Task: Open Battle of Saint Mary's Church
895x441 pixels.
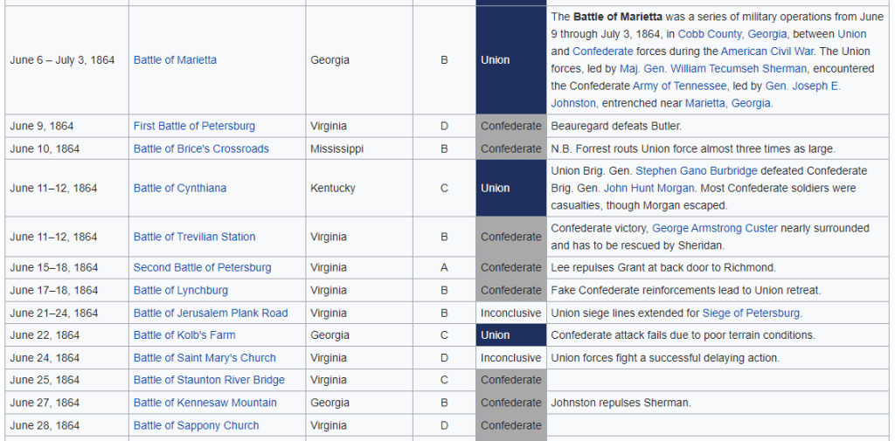Action: (205, 358)
